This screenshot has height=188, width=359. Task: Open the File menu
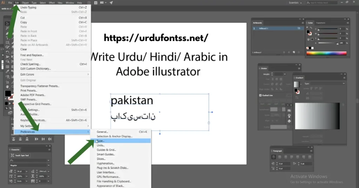[10, 3]
